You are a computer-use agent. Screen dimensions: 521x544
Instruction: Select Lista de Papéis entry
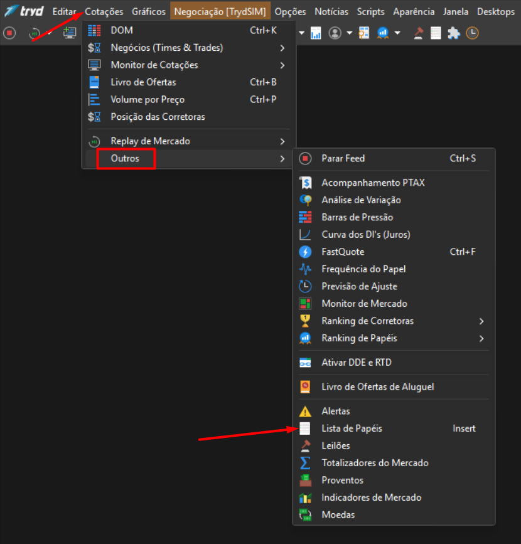[394, 429]
